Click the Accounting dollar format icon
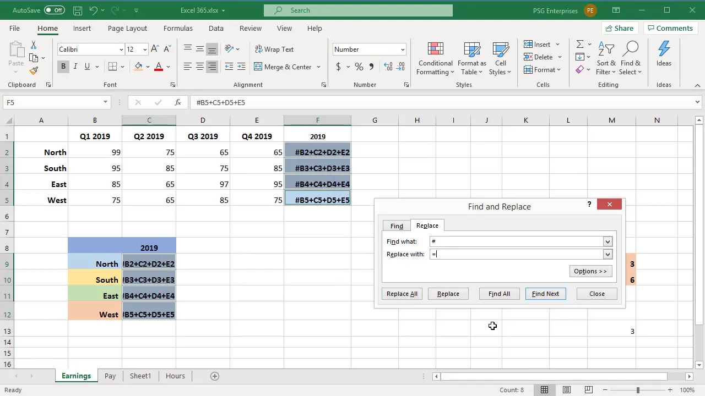705x396 pixels. pyautogui.click(x=338, y=67)
